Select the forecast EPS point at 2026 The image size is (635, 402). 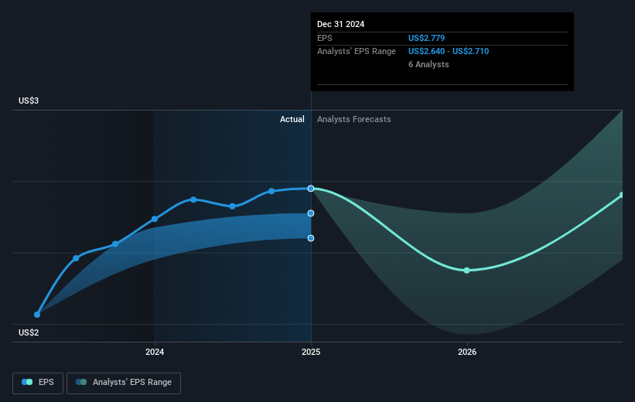pos(466,271)
